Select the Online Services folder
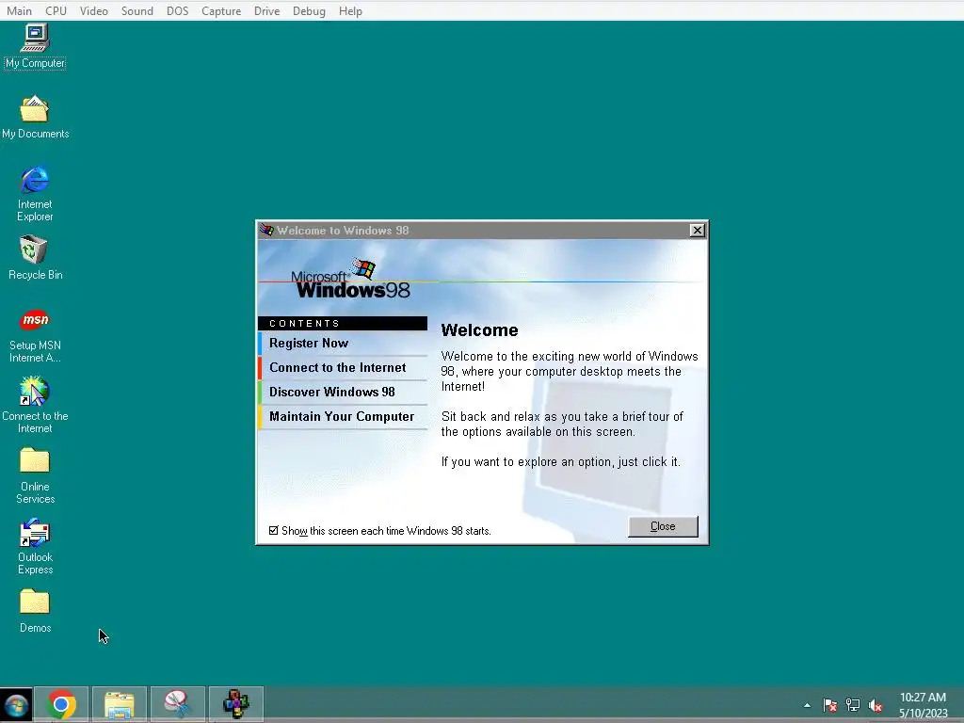The image size is (964, 723). [x=35, y=475]
